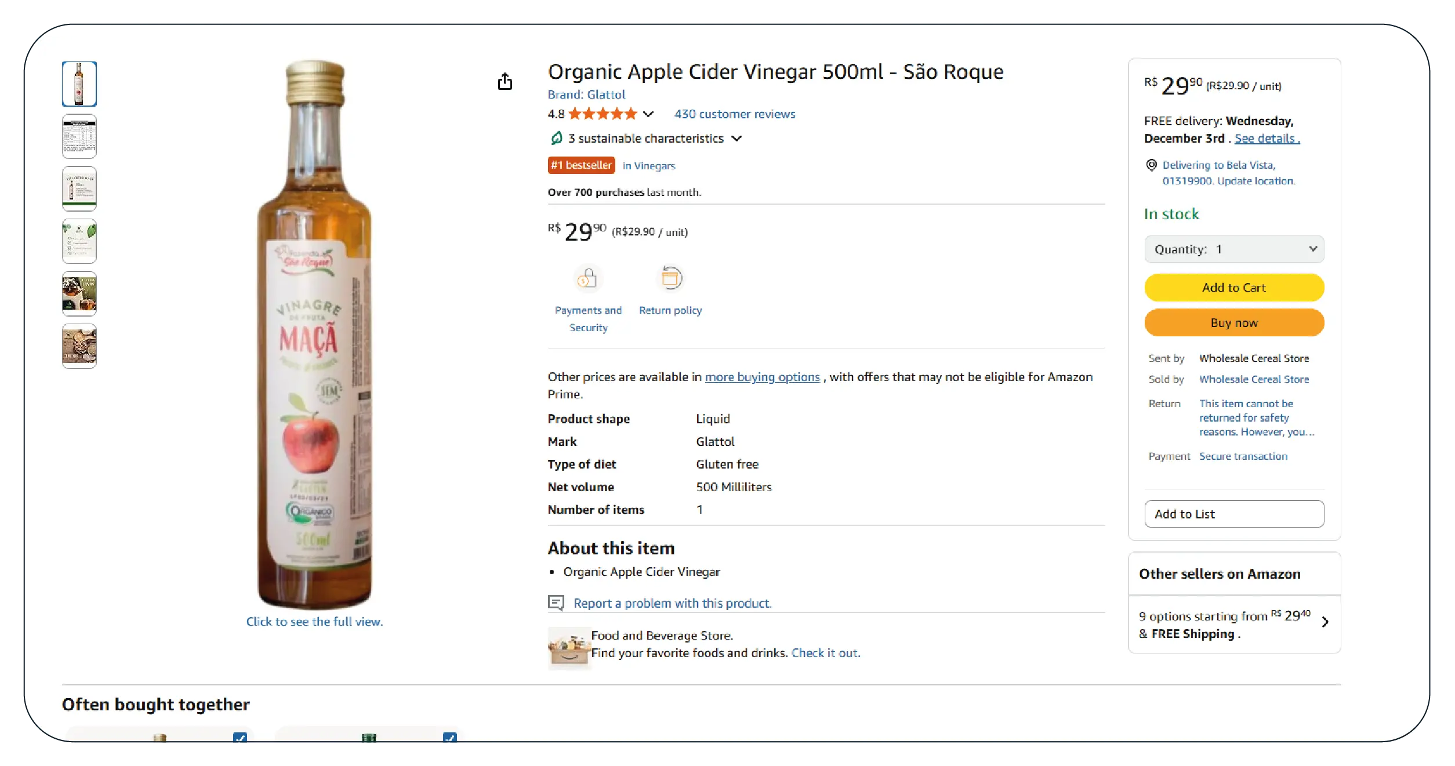This screenshot has width=1455, height=766.
Task: Click the Return policy box icon
Action: 670,278
